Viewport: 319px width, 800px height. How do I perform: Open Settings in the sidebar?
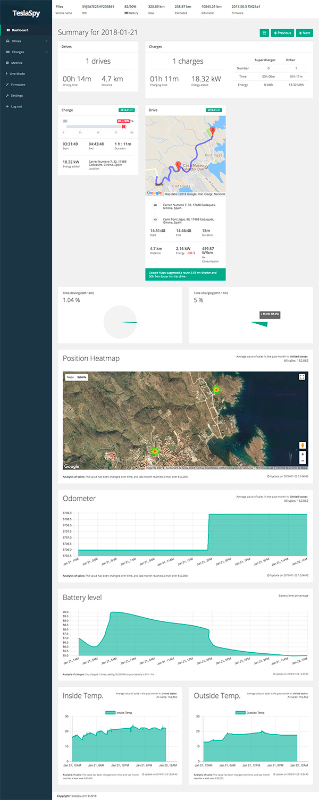tap(27, 96)
